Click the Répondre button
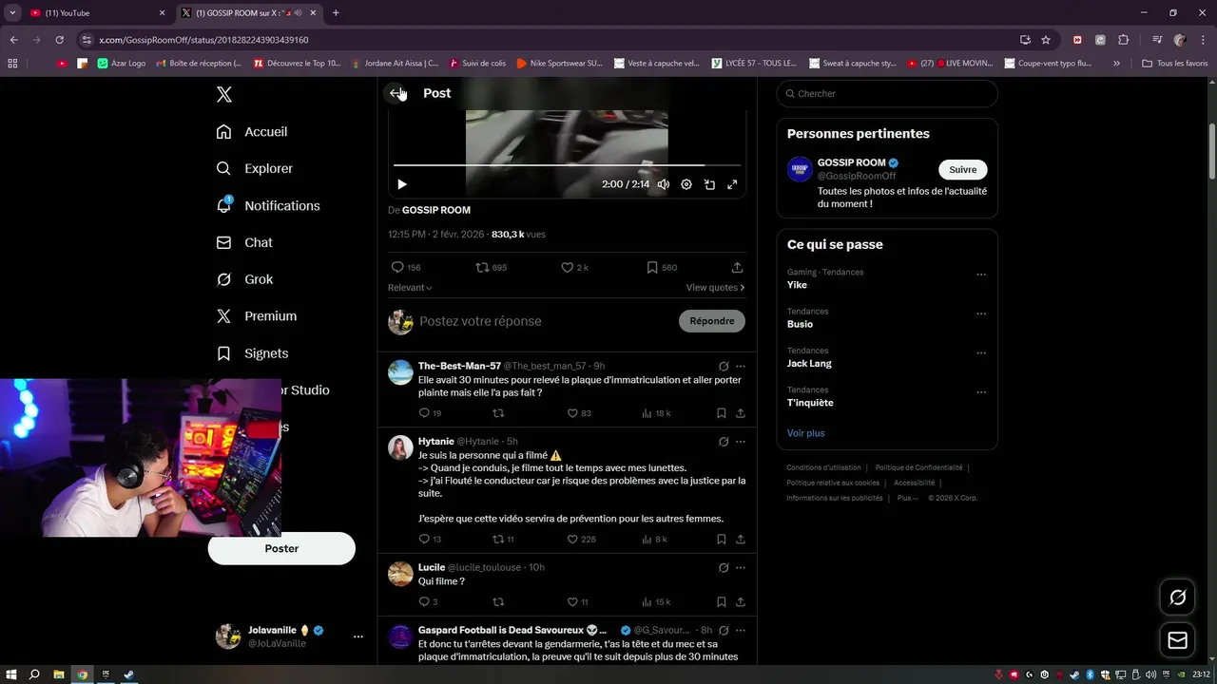Viewport: 1217px width, 684px height. (712, 321)
